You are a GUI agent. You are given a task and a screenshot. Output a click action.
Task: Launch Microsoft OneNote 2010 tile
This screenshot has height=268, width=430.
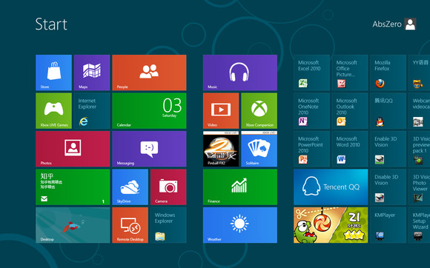[312, 111]
